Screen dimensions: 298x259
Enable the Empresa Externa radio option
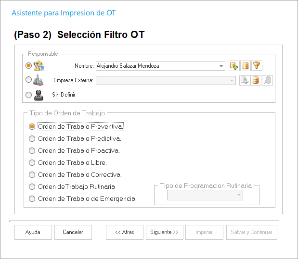28,80
